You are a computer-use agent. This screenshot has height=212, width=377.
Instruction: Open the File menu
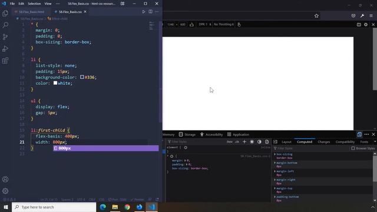click(x=12, y=4)
